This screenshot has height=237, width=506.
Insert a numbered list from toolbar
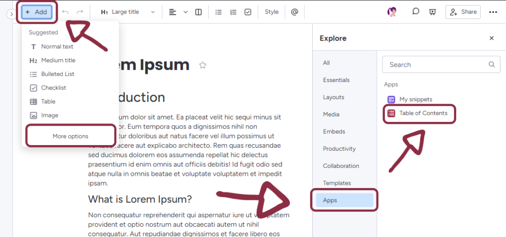coord(234,12)
